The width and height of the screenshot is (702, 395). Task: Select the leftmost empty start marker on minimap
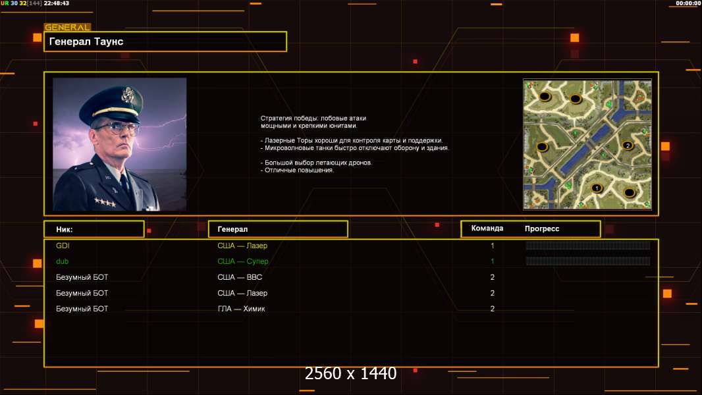coord(542,146)
